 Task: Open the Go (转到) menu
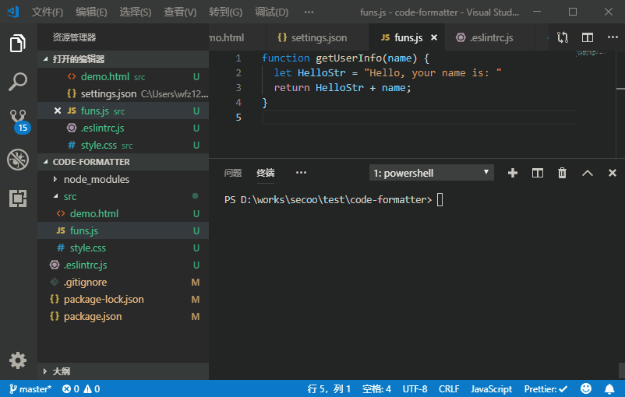click(225, 12)
